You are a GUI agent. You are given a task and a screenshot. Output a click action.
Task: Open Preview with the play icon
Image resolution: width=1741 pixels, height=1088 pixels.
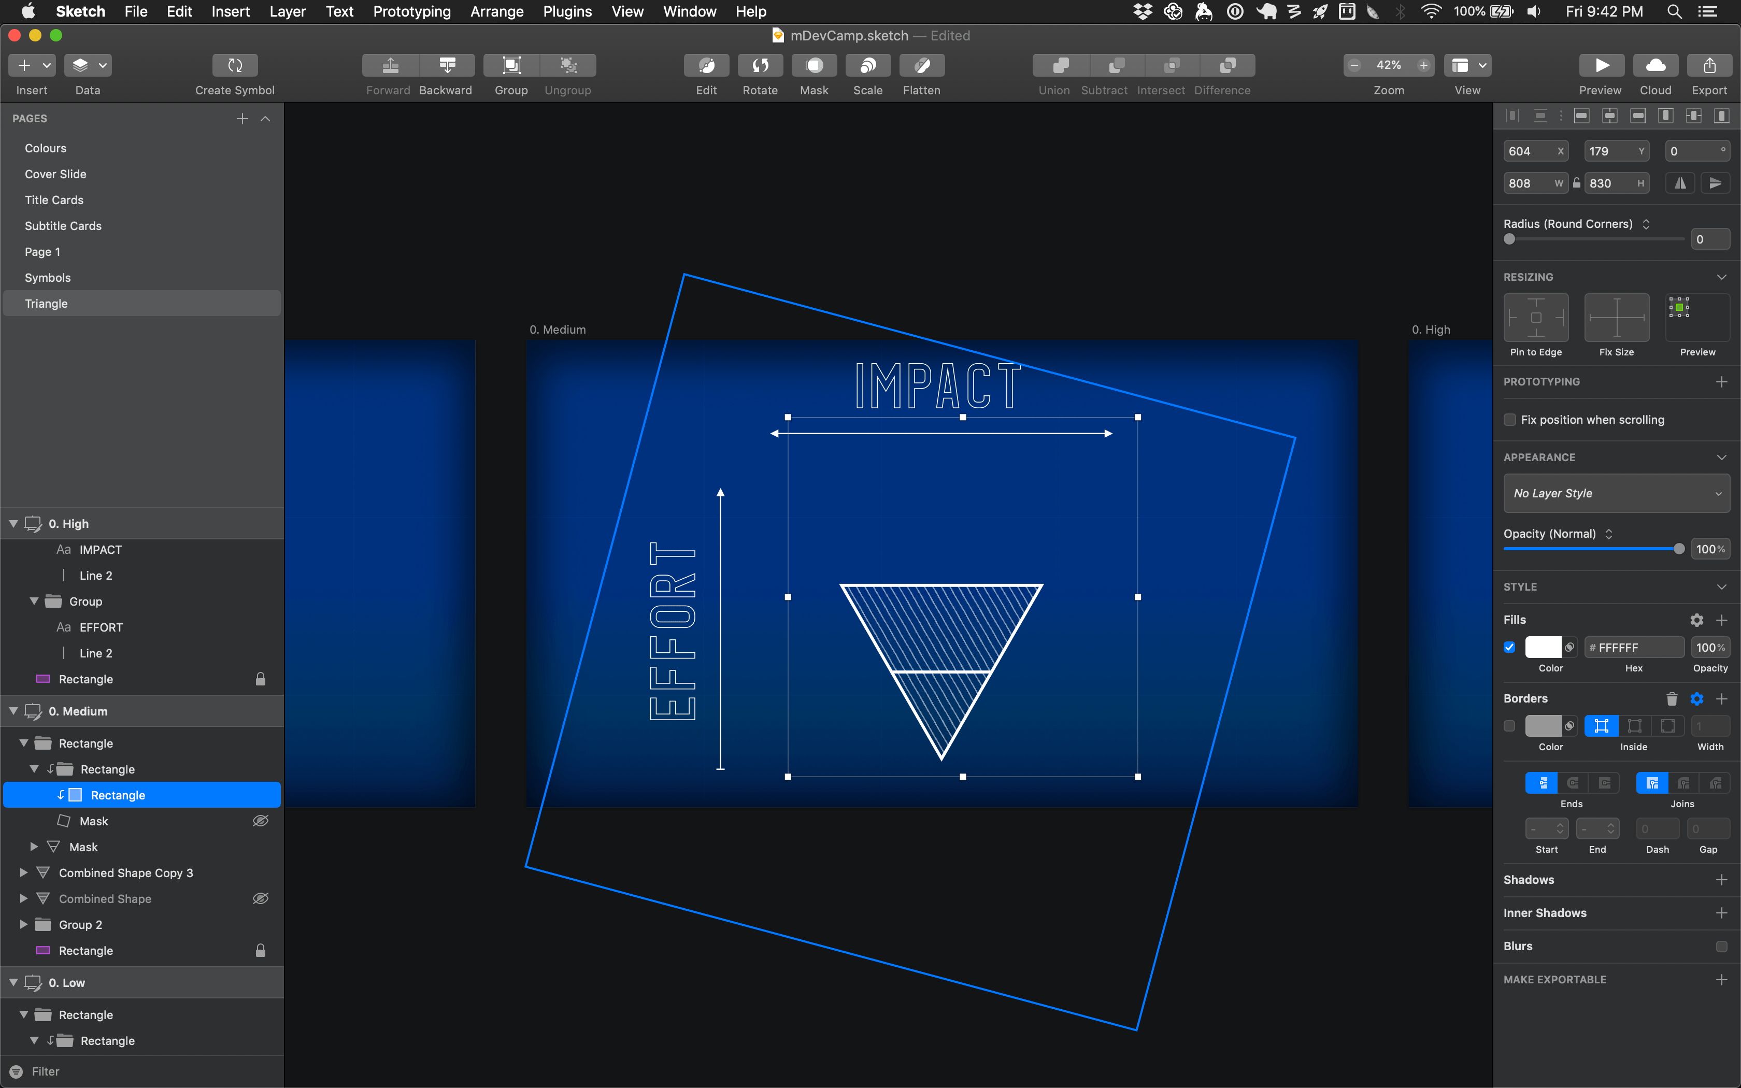coord(1601,65)
